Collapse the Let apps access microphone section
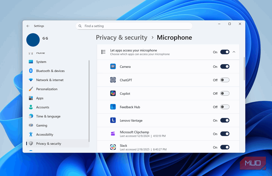 pyautogui.click(x=234, y=52)
